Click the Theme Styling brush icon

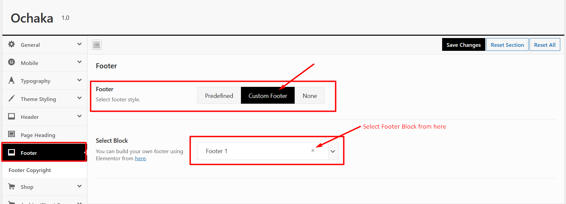point(11,98)
